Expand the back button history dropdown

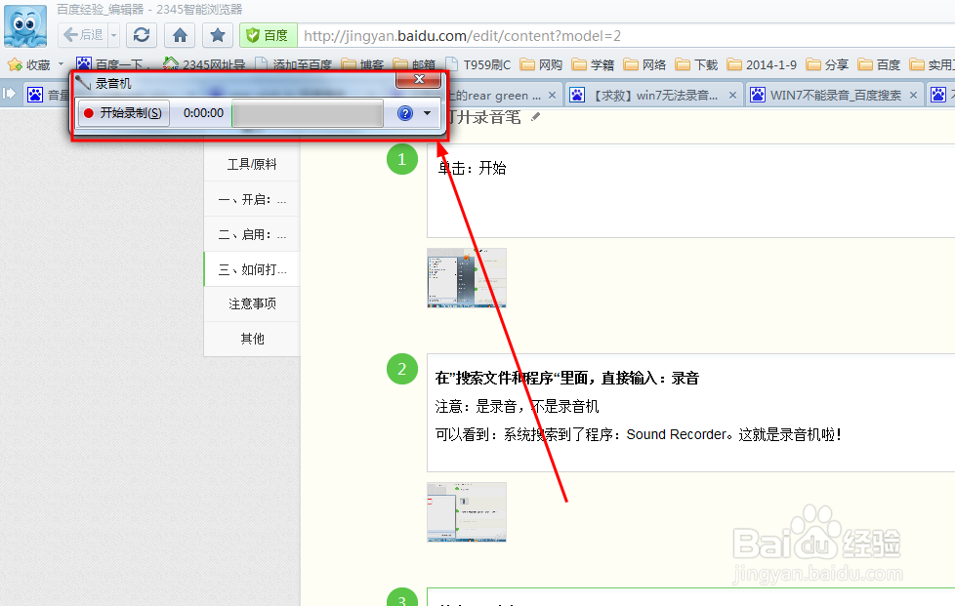pyautogui.click(x=112, y=34)
